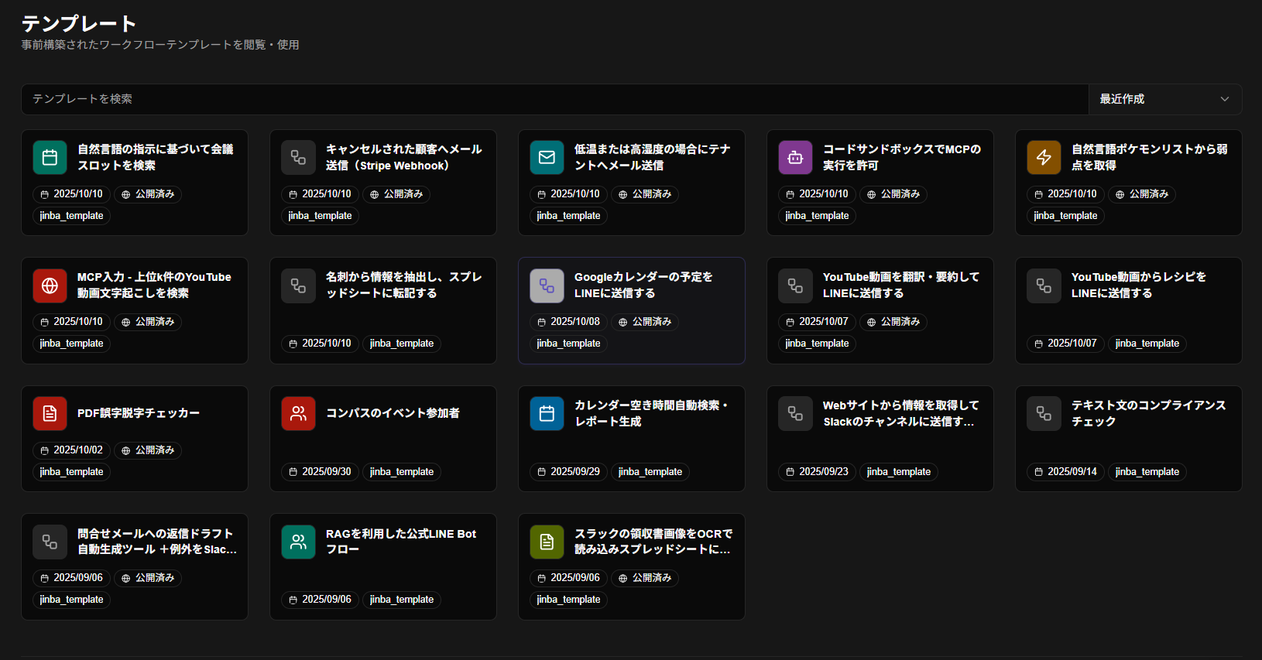Click the teal mail icon on 低温または高湿度の場合 card
The height and width of the screenshot is (660, 1262).
[547, 157]
